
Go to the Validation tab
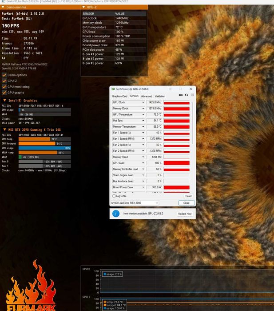160,96
